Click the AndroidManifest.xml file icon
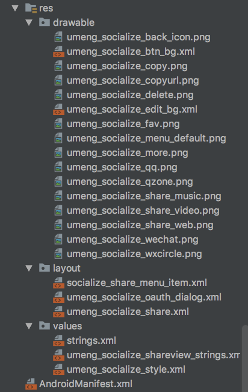248x392 pixels. coord(31,384)
